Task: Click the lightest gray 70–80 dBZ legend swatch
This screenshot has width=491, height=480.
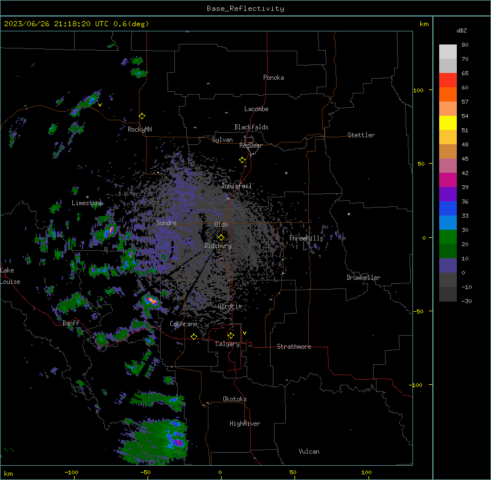Action: (448, 51)
